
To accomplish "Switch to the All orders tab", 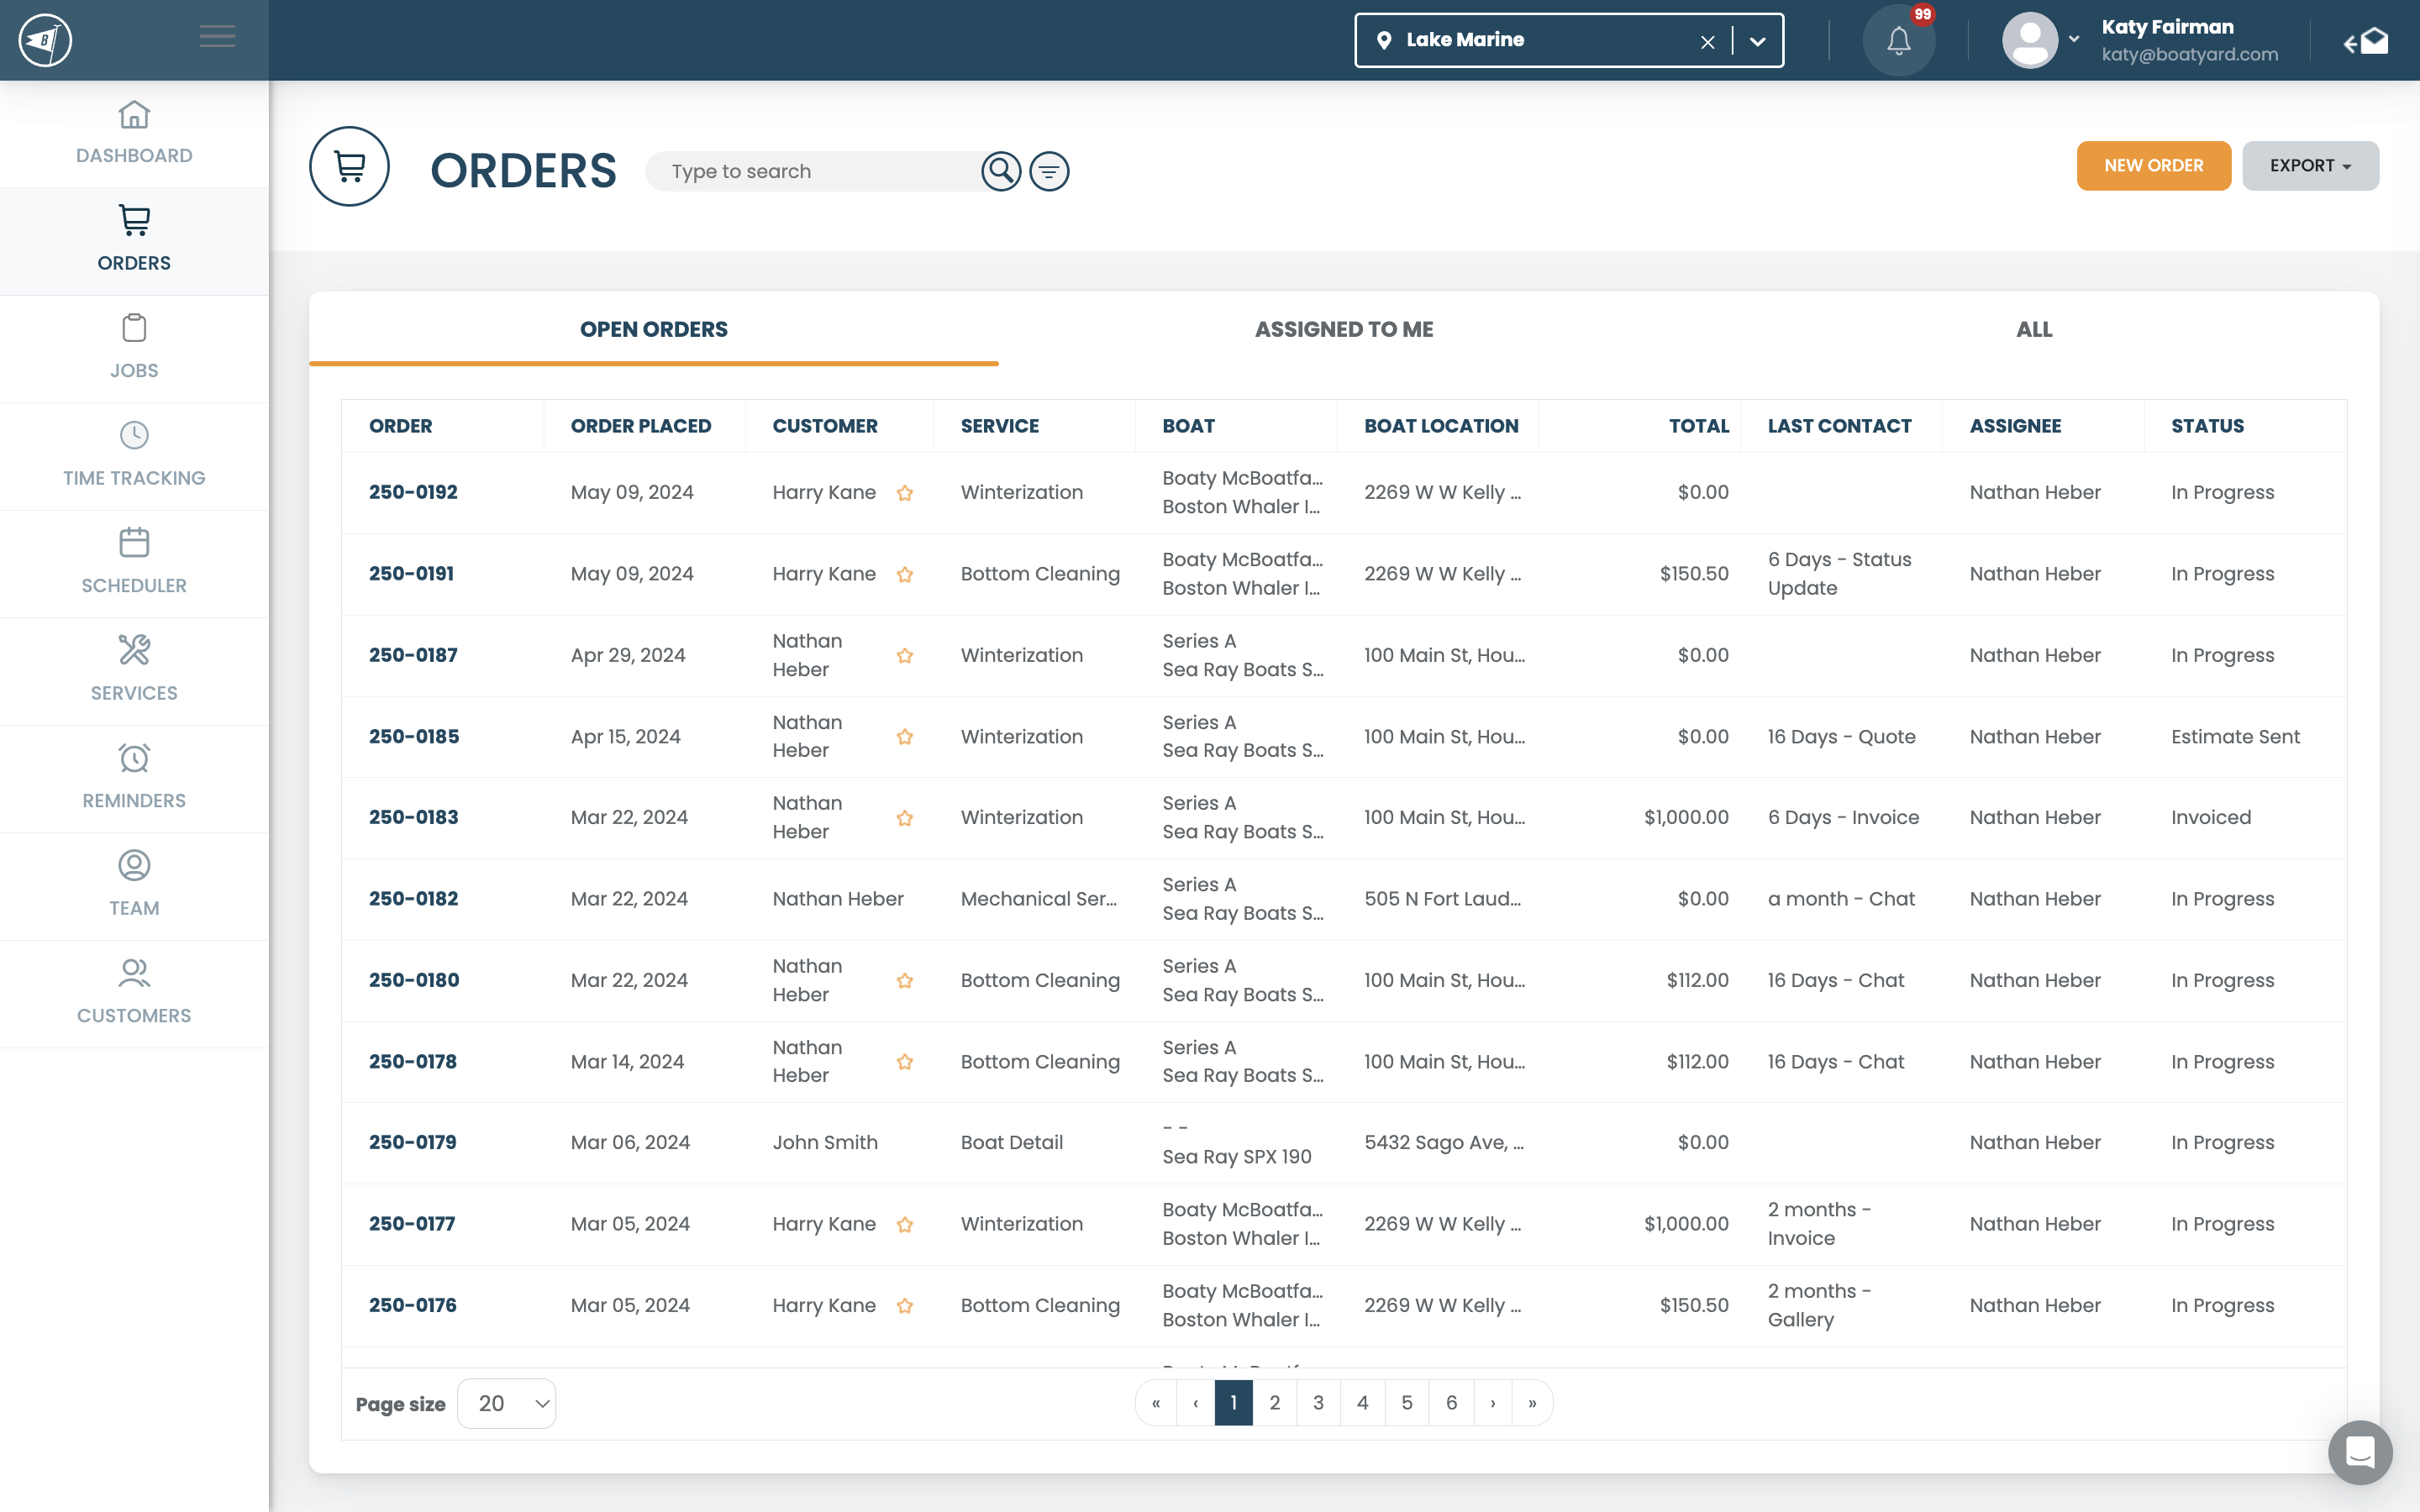I will click(2033, 329).
